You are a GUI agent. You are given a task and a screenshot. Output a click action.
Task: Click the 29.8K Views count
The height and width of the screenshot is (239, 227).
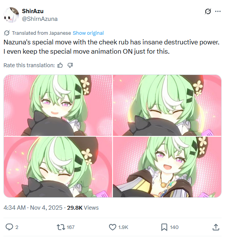(x=83, y=208)
